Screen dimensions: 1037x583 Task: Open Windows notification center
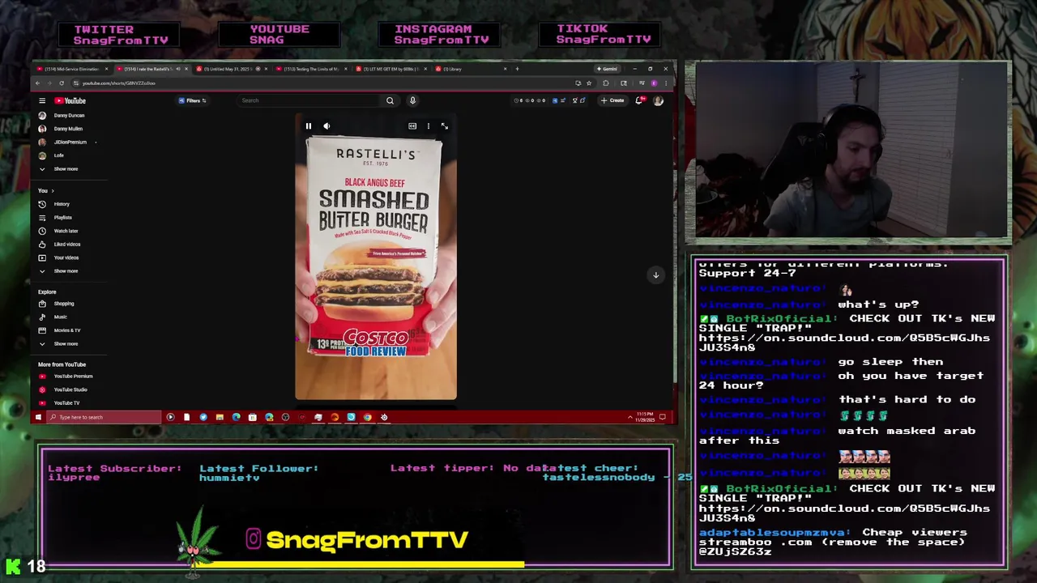click(663, 417)
